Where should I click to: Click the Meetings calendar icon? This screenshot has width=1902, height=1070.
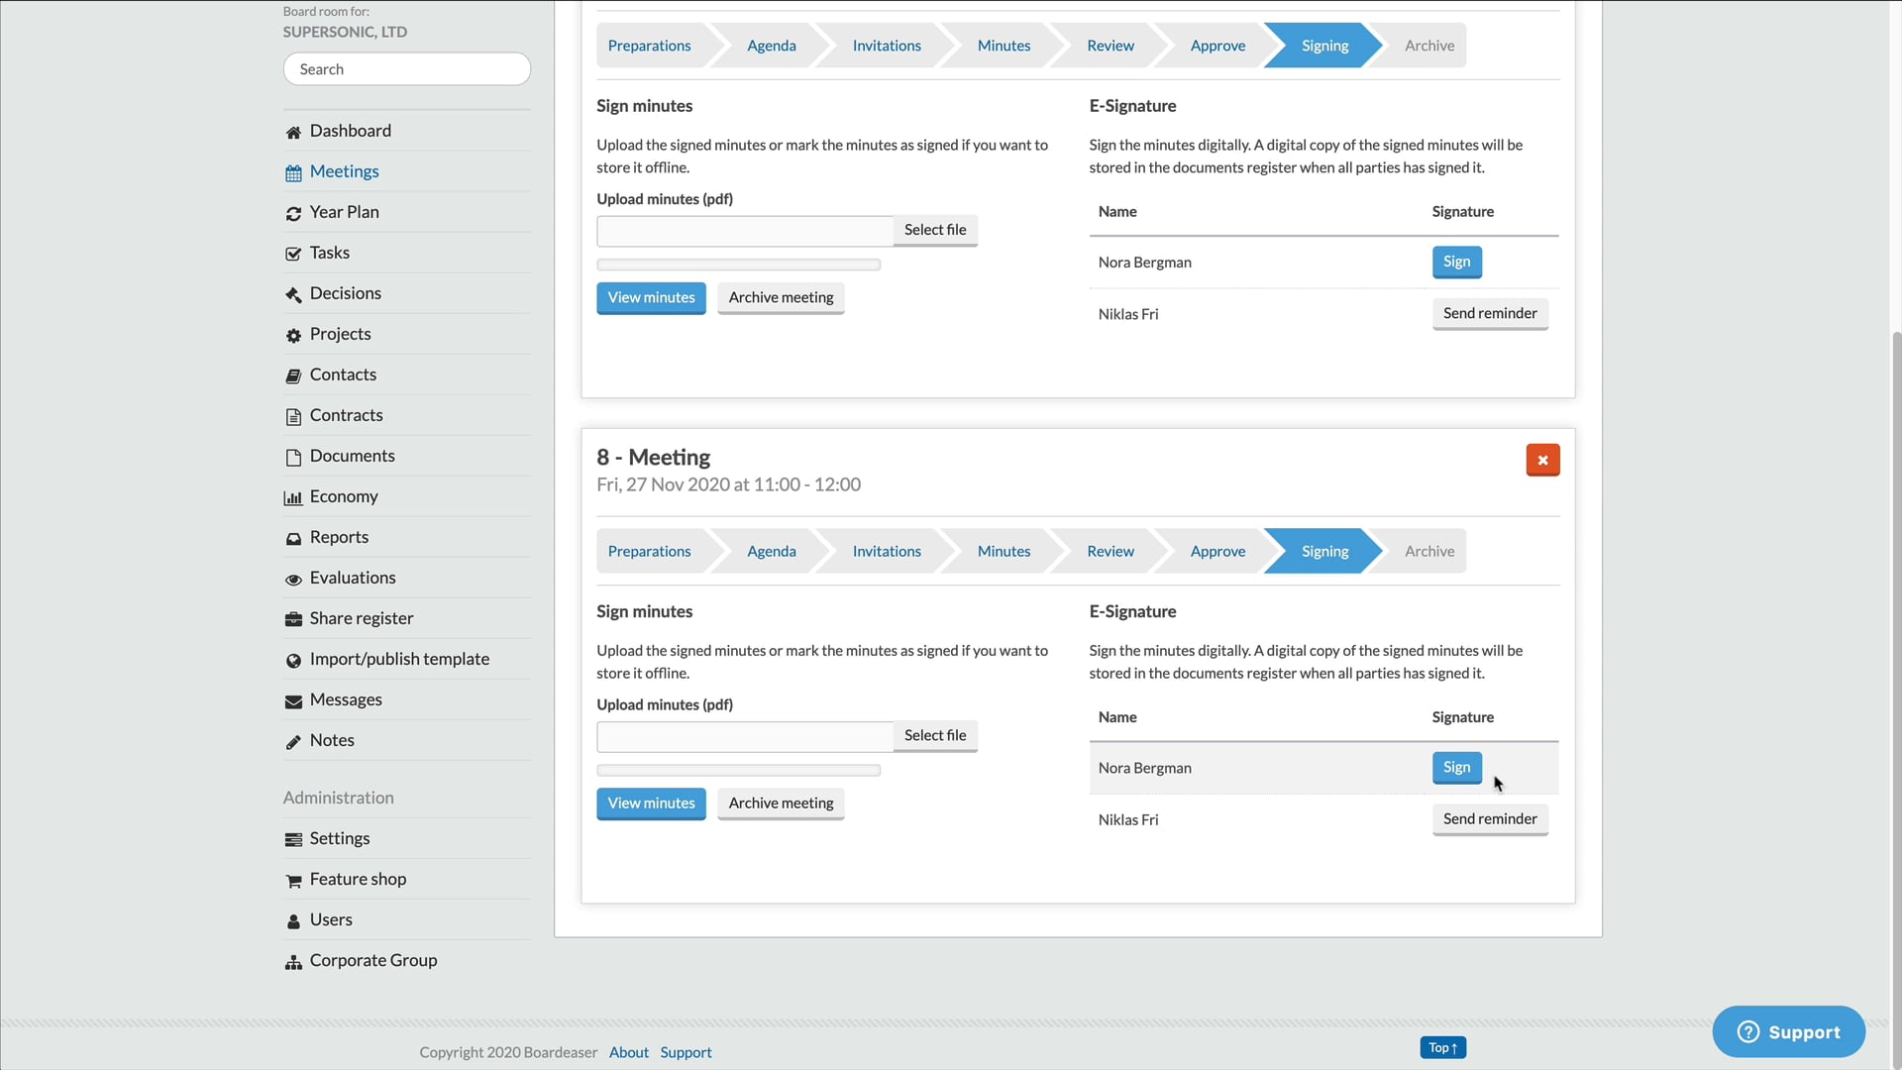click(x=293, y=172)
